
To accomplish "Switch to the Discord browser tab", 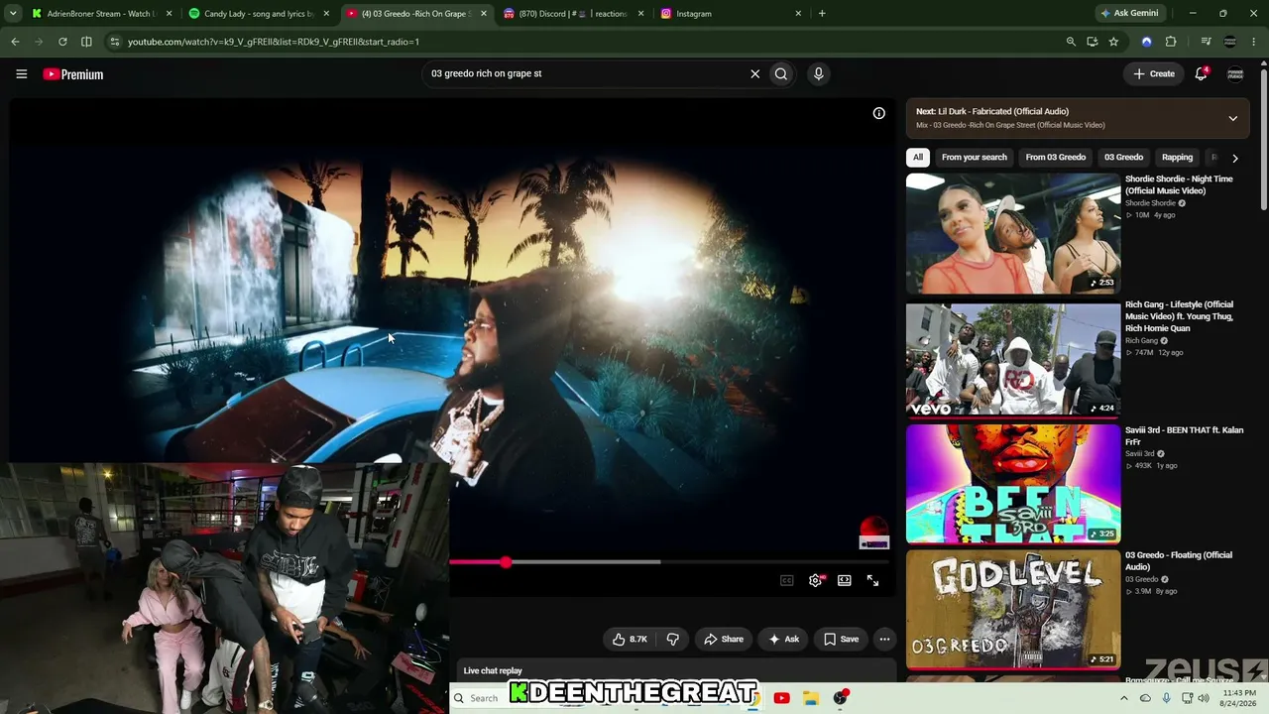I will (x=573, y=14).
